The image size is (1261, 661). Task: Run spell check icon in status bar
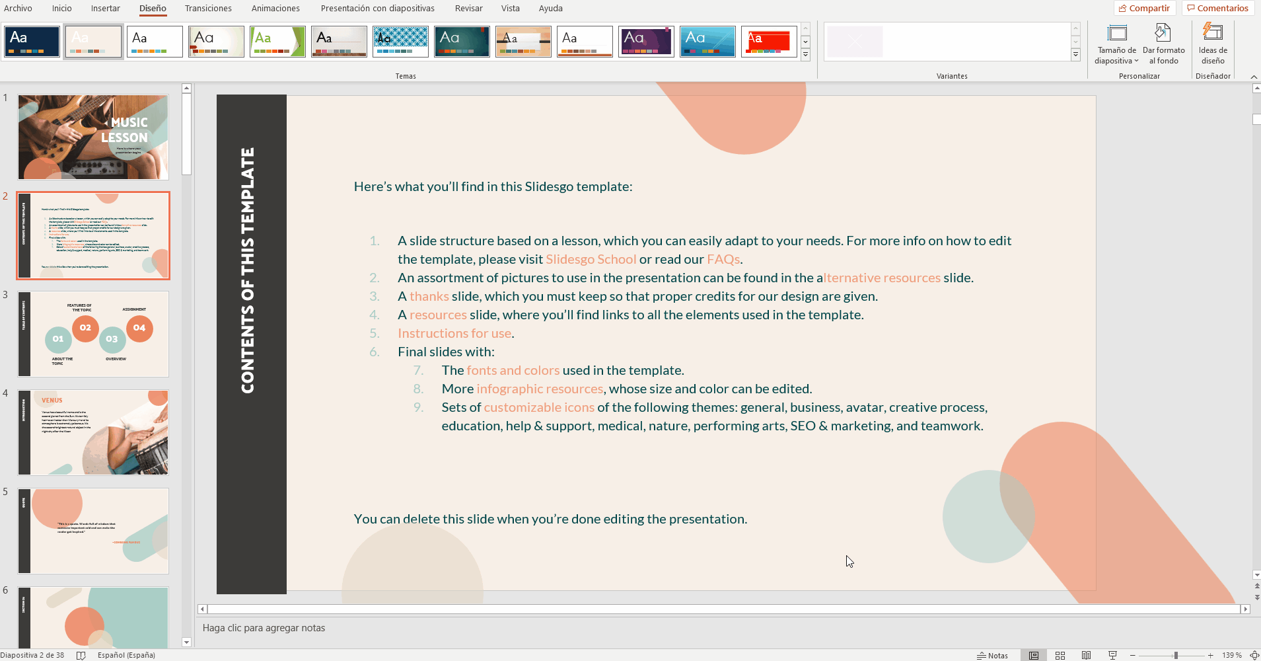81,655
